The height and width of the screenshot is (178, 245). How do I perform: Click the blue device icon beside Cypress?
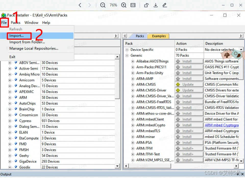[x=16, y=121]
